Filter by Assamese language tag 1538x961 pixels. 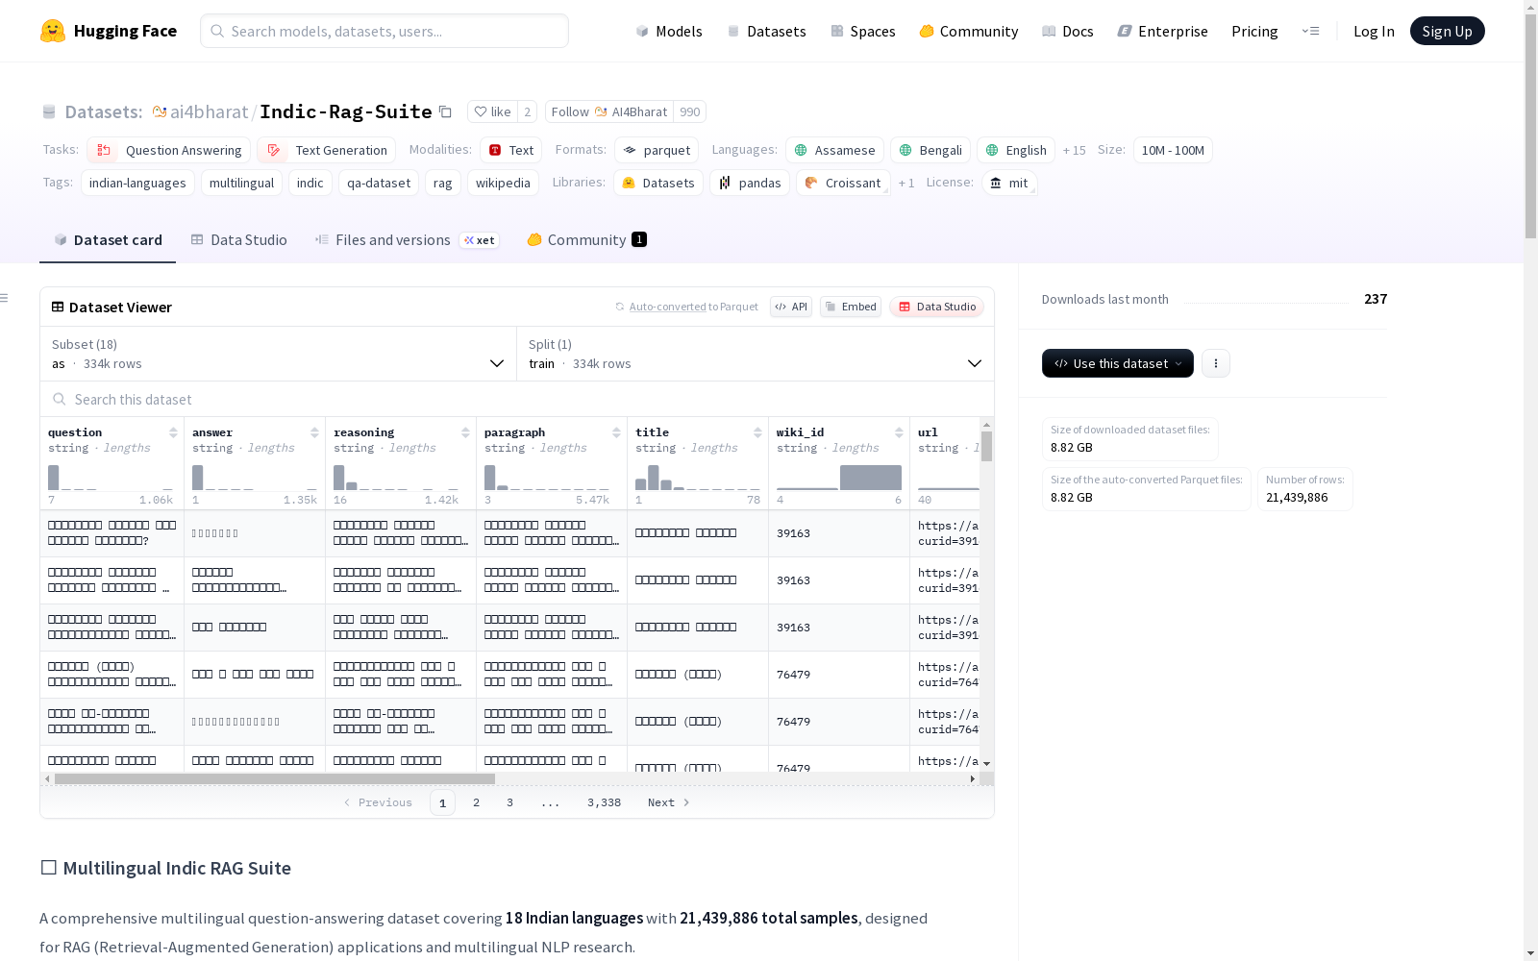point(834,150)
